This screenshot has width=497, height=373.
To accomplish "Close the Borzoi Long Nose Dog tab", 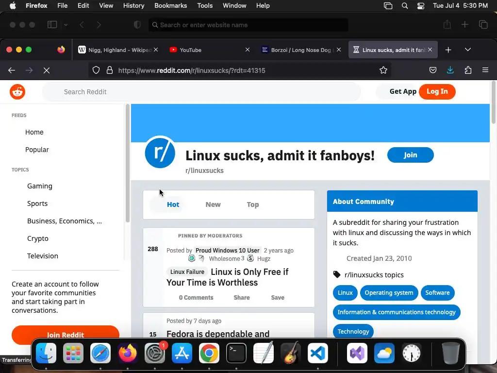I will (339, 50).
